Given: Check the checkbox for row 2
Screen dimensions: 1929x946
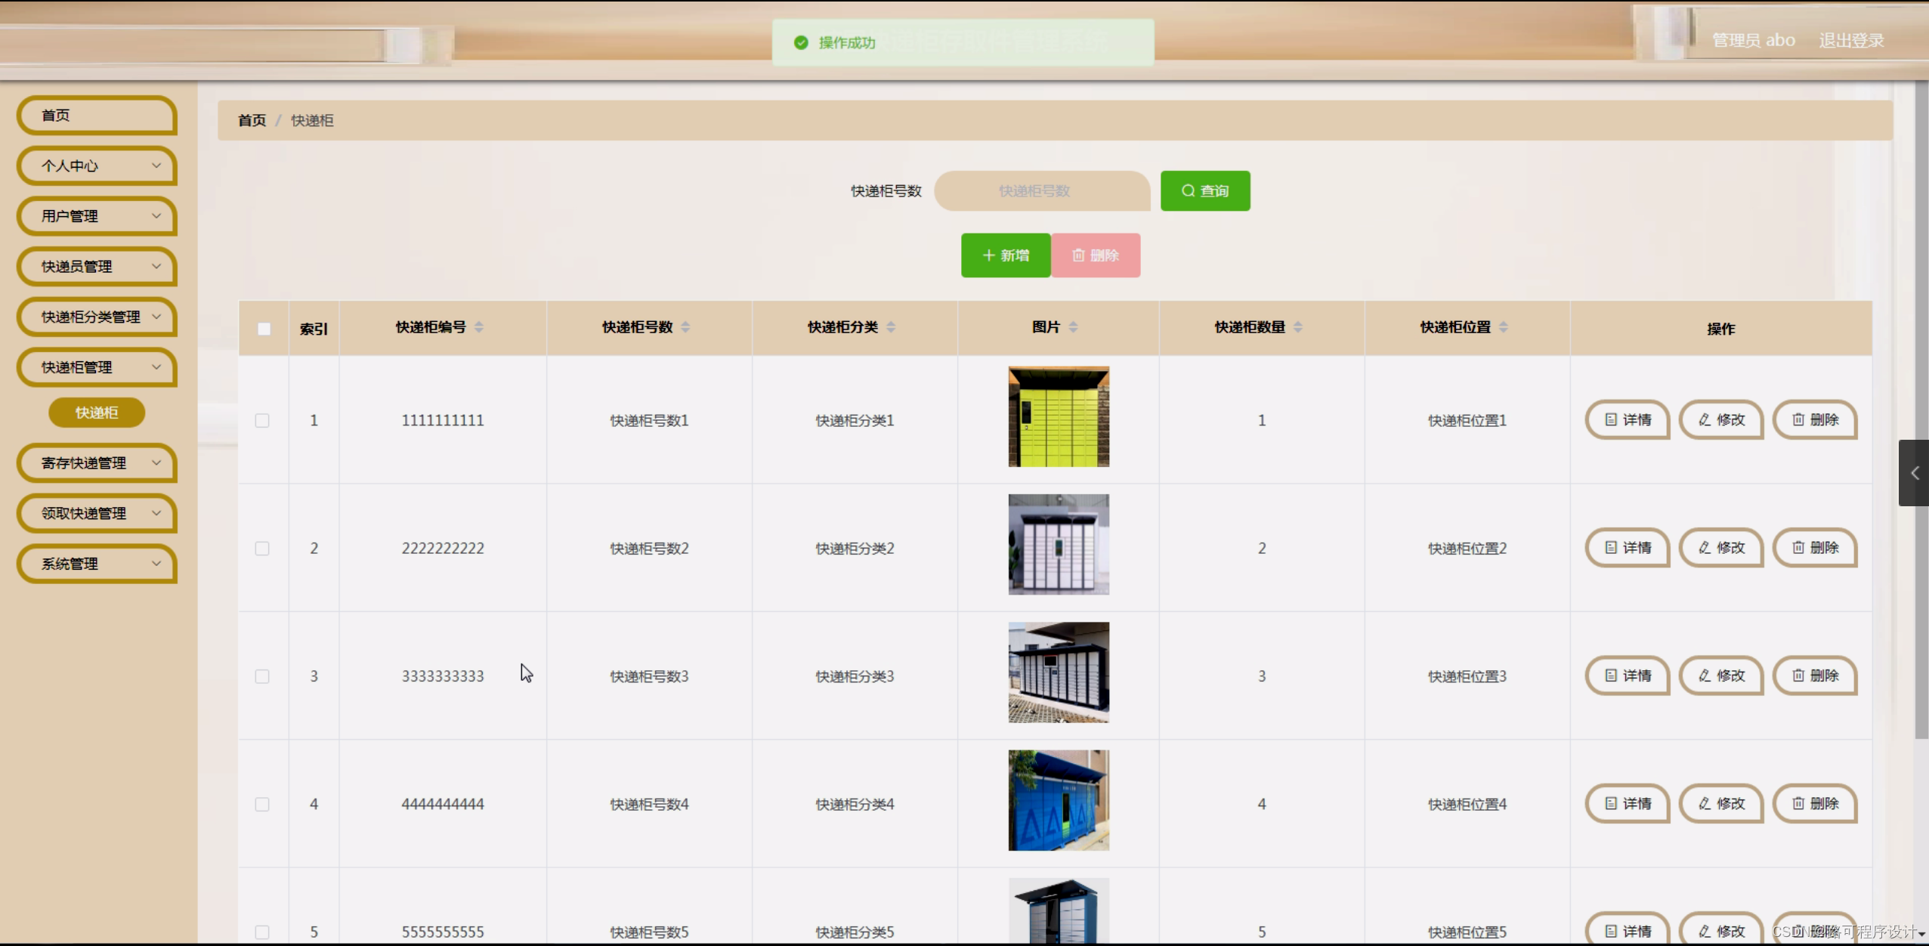Looking at the screenshot, I should point(262,549).
